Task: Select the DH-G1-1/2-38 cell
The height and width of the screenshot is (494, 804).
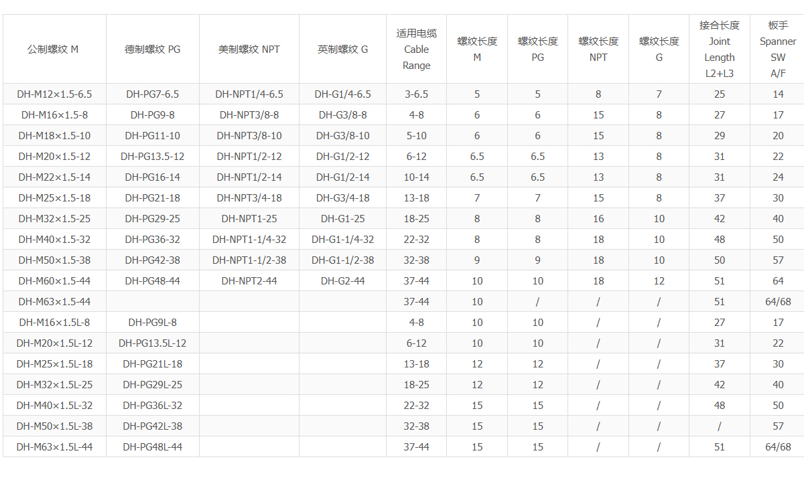Action: click(x=342, y=260)
